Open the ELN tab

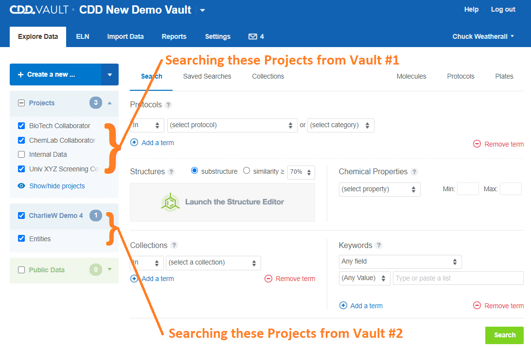click(83, 36)
